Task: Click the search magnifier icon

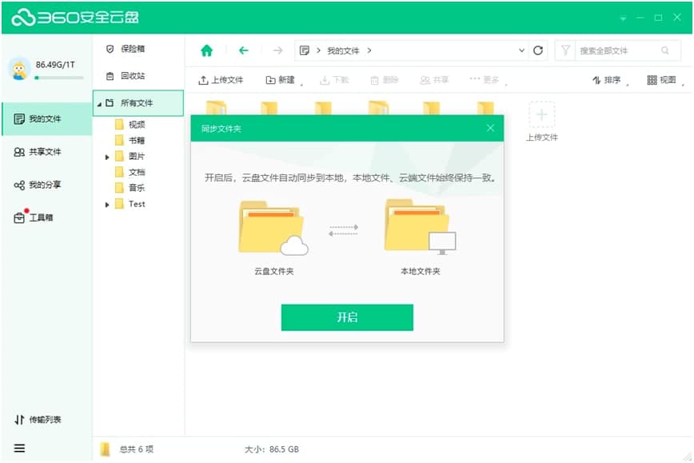Action: point(664,50)
